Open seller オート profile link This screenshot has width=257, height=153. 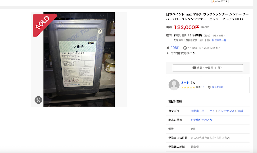(185, 83)
